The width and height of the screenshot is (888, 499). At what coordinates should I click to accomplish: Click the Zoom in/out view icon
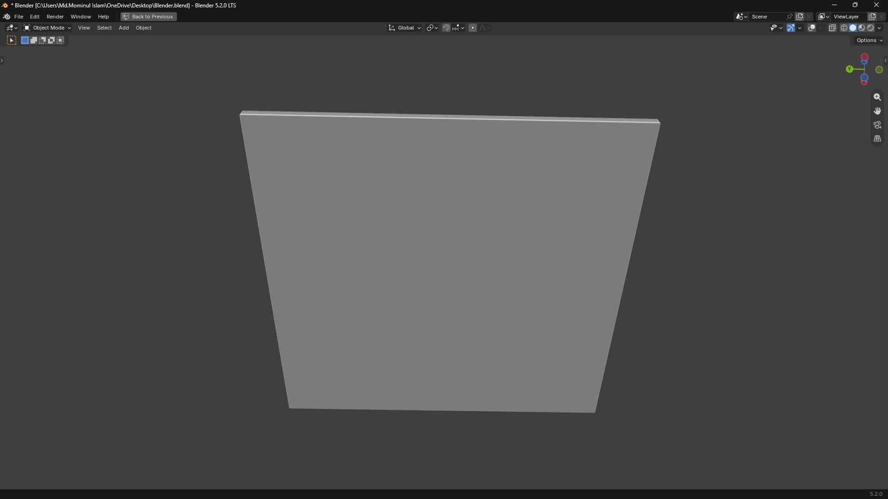coord(877,97)
